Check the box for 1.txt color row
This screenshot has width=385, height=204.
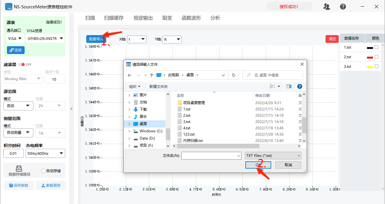(x=377, y=47)
